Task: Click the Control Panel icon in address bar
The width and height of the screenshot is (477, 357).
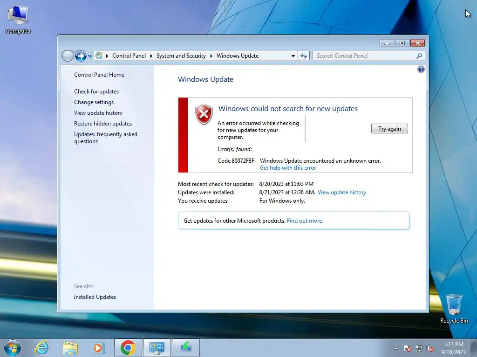Action: 99,56
